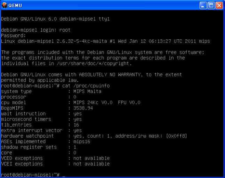Click the 'ASEs implemented' label
225x178 pixels.
(23, 141)
